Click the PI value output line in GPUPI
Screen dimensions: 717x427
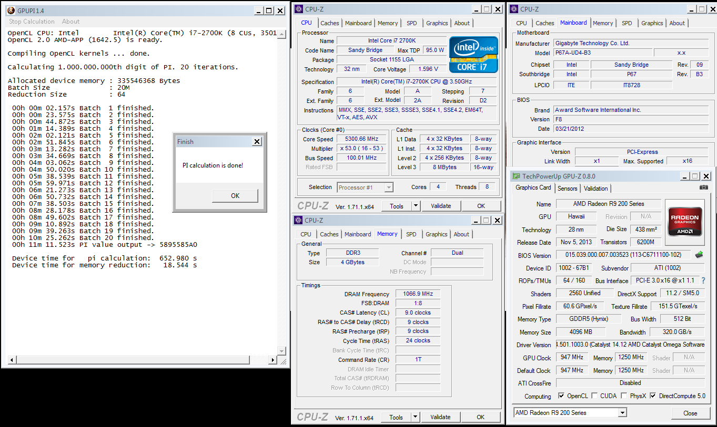(105, 245)
